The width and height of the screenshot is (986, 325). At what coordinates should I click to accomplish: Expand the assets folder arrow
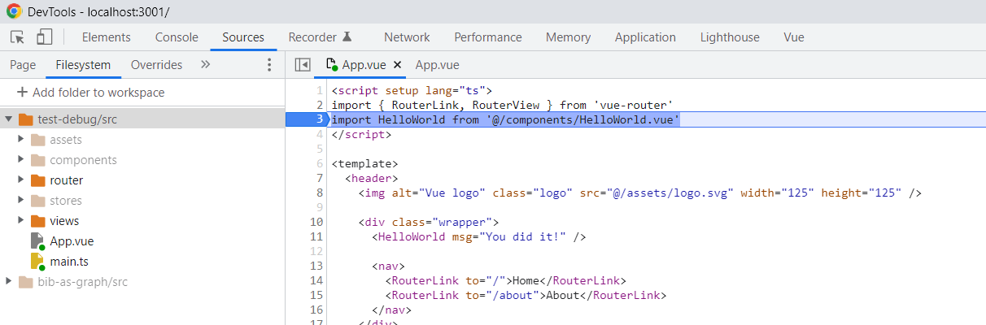click(x=21, y=140)
